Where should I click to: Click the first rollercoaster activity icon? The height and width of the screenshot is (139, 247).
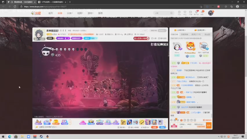point(38,122)
